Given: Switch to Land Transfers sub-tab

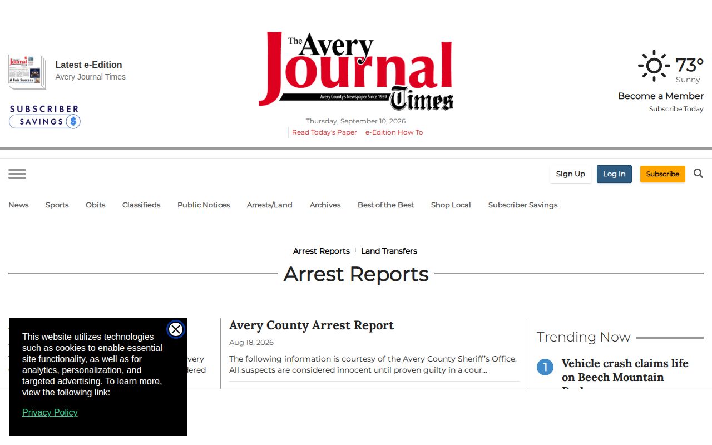Looking at the screenshot, I should coord(389,251).
